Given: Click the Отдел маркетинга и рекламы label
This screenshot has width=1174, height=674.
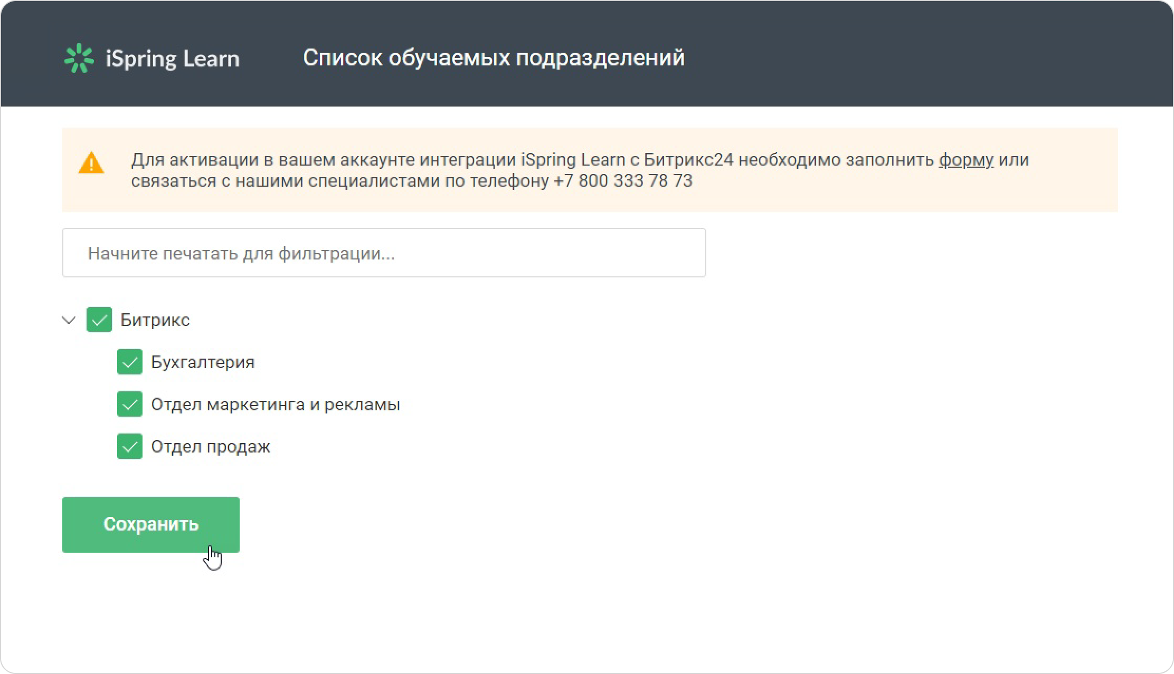Looking at the screenshot, I should [x=276, y=405].
